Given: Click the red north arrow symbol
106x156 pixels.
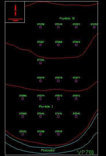Looking at the screenshot, I should coord(15,10).
